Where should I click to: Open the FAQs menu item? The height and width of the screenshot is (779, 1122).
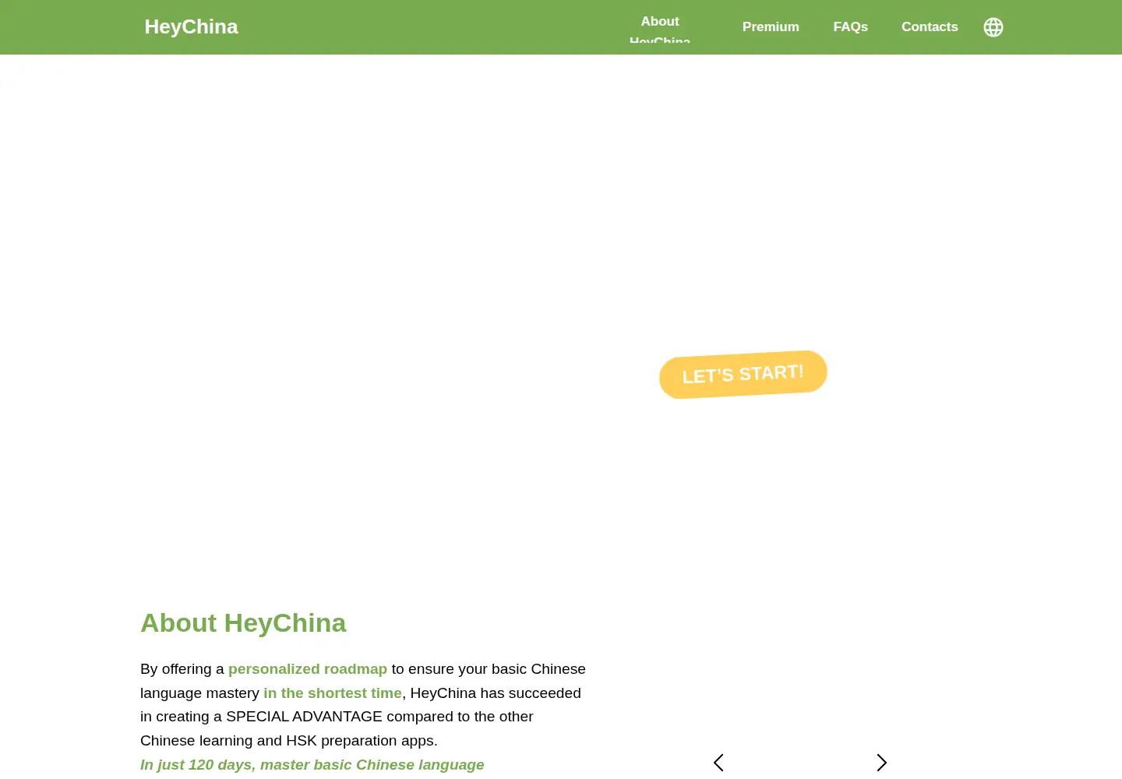(x=851, y=26)
